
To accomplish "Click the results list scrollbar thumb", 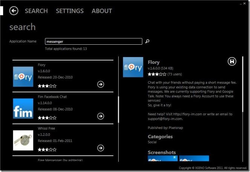I will 119,110.
